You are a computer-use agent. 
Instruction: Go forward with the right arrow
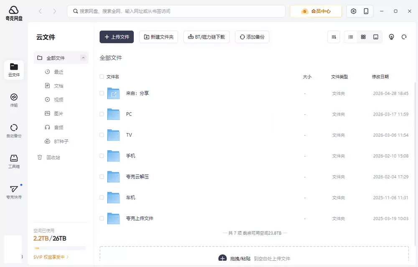pos(55,11)
